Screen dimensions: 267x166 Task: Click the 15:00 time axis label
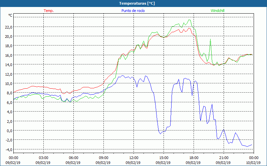(164, 158)
